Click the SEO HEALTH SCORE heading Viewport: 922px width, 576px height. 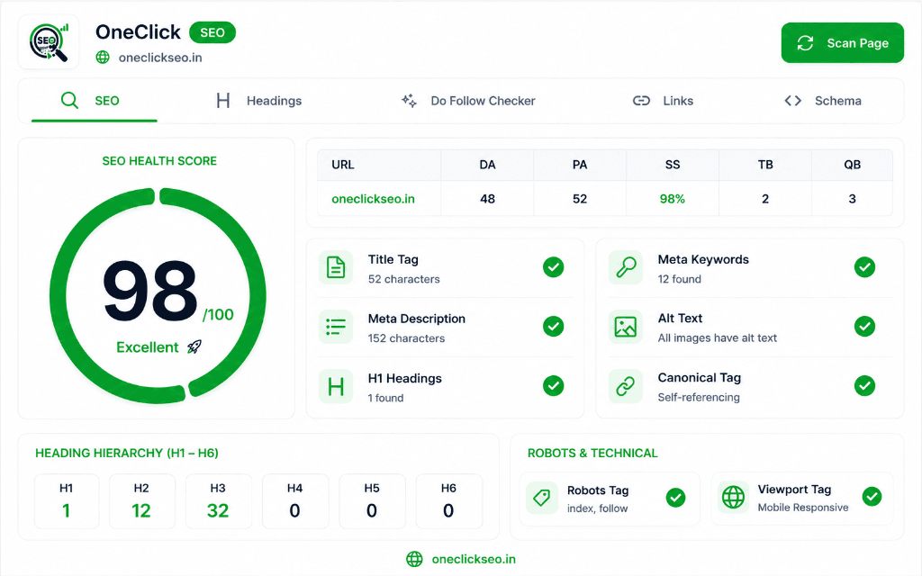[x=159, y=160]
